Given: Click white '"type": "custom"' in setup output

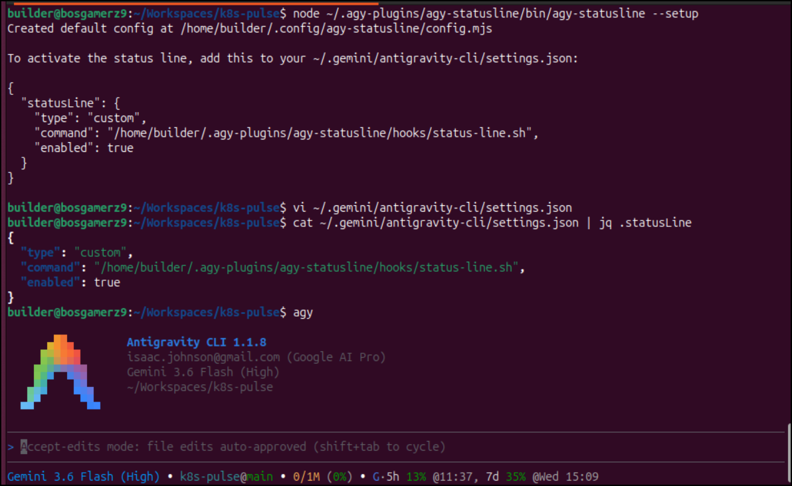Looking at the screenshot, I should 90,118.
